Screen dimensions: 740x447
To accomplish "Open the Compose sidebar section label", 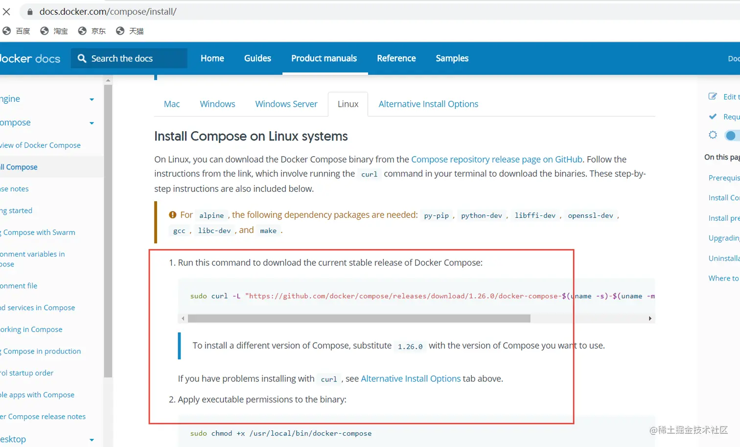I will 15,122.
